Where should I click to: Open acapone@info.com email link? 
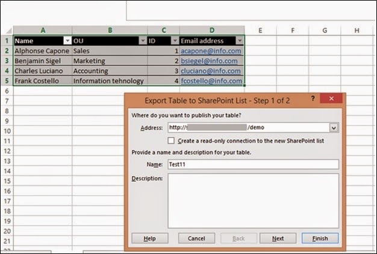coord(211,51)
